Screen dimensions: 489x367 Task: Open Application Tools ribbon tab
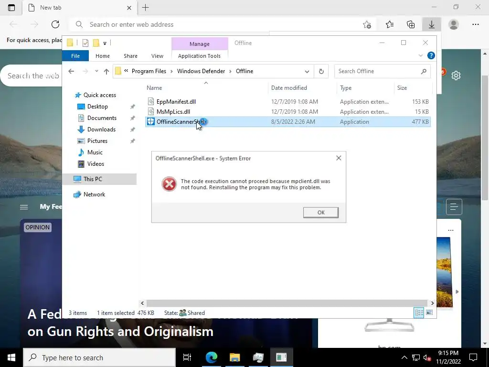pyautogui.click(x=199, y=56)
